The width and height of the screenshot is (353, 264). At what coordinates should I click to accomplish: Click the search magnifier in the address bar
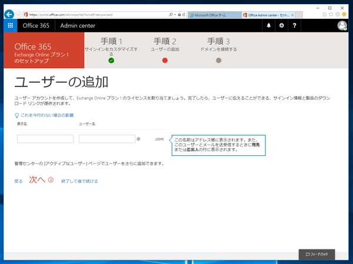click(x=171, y=15)
